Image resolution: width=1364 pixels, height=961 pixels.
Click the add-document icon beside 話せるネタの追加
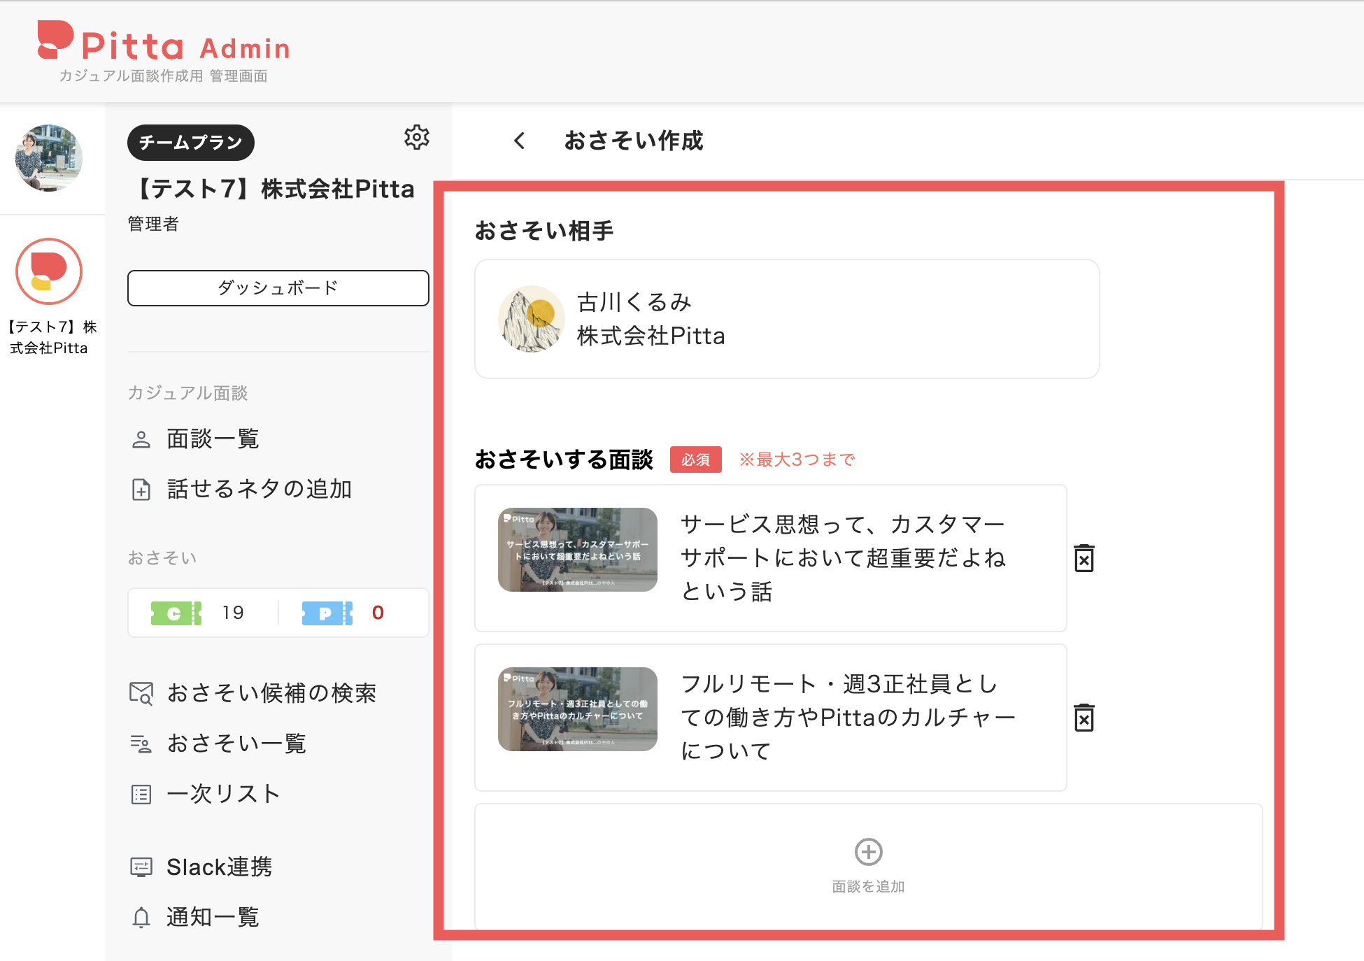point(141,490)
